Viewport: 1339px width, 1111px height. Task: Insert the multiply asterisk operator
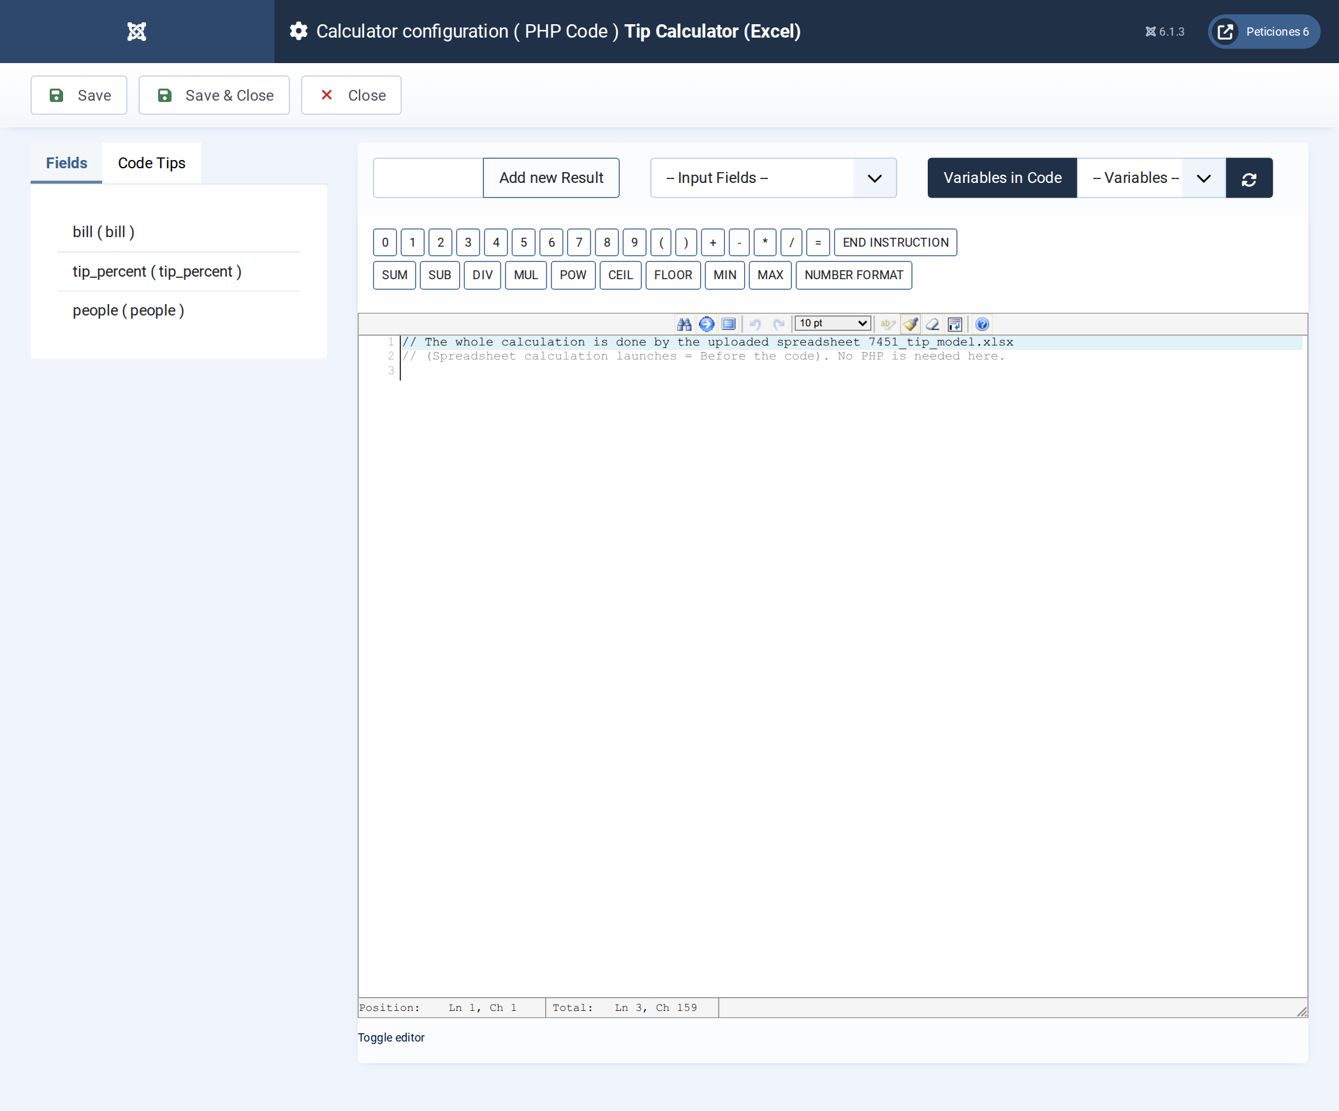[765, 242]
